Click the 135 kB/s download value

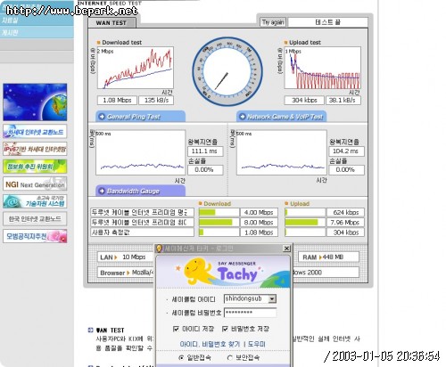pos(156,101)
